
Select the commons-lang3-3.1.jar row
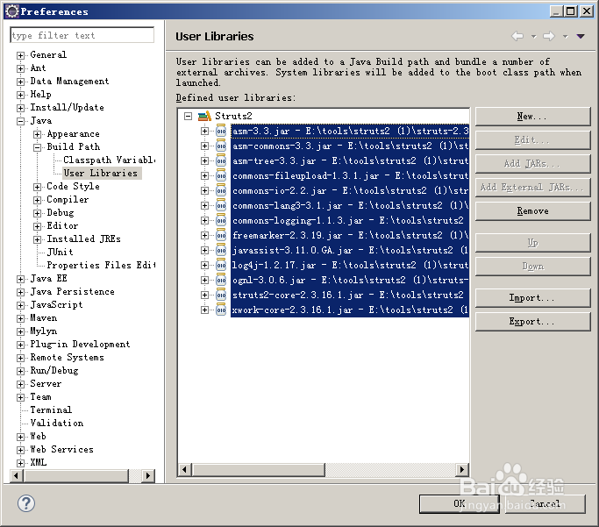(350, 205)
